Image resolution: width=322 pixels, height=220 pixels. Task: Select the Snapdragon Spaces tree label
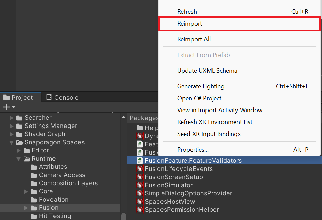[55, 142]
